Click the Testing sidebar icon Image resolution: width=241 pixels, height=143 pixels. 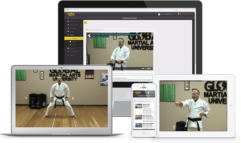pos(68,48)
